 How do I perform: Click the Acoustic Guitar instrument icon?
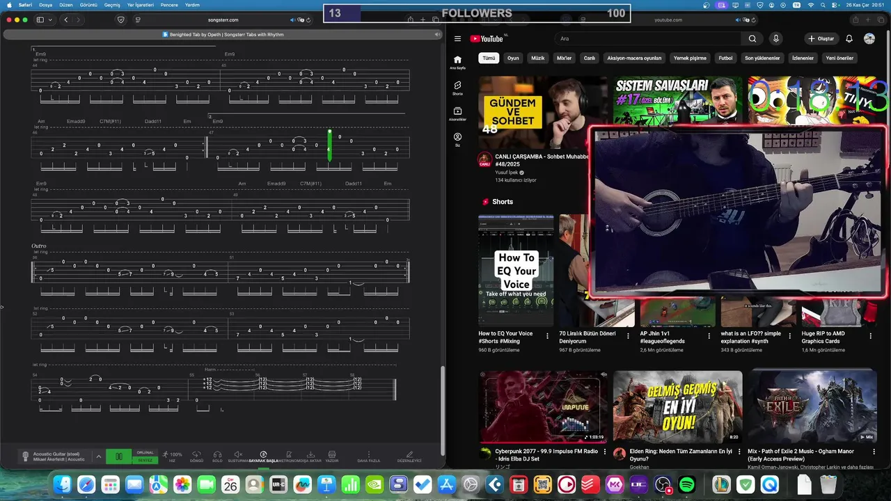pyautogui.click(x=25, y=456)
